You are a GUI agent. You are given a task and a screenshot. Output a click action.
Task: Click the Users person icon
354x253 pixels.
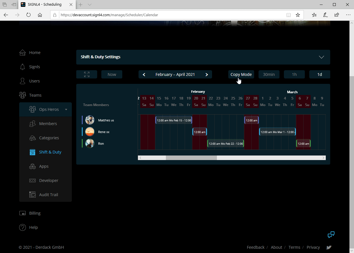click(22, 81)
